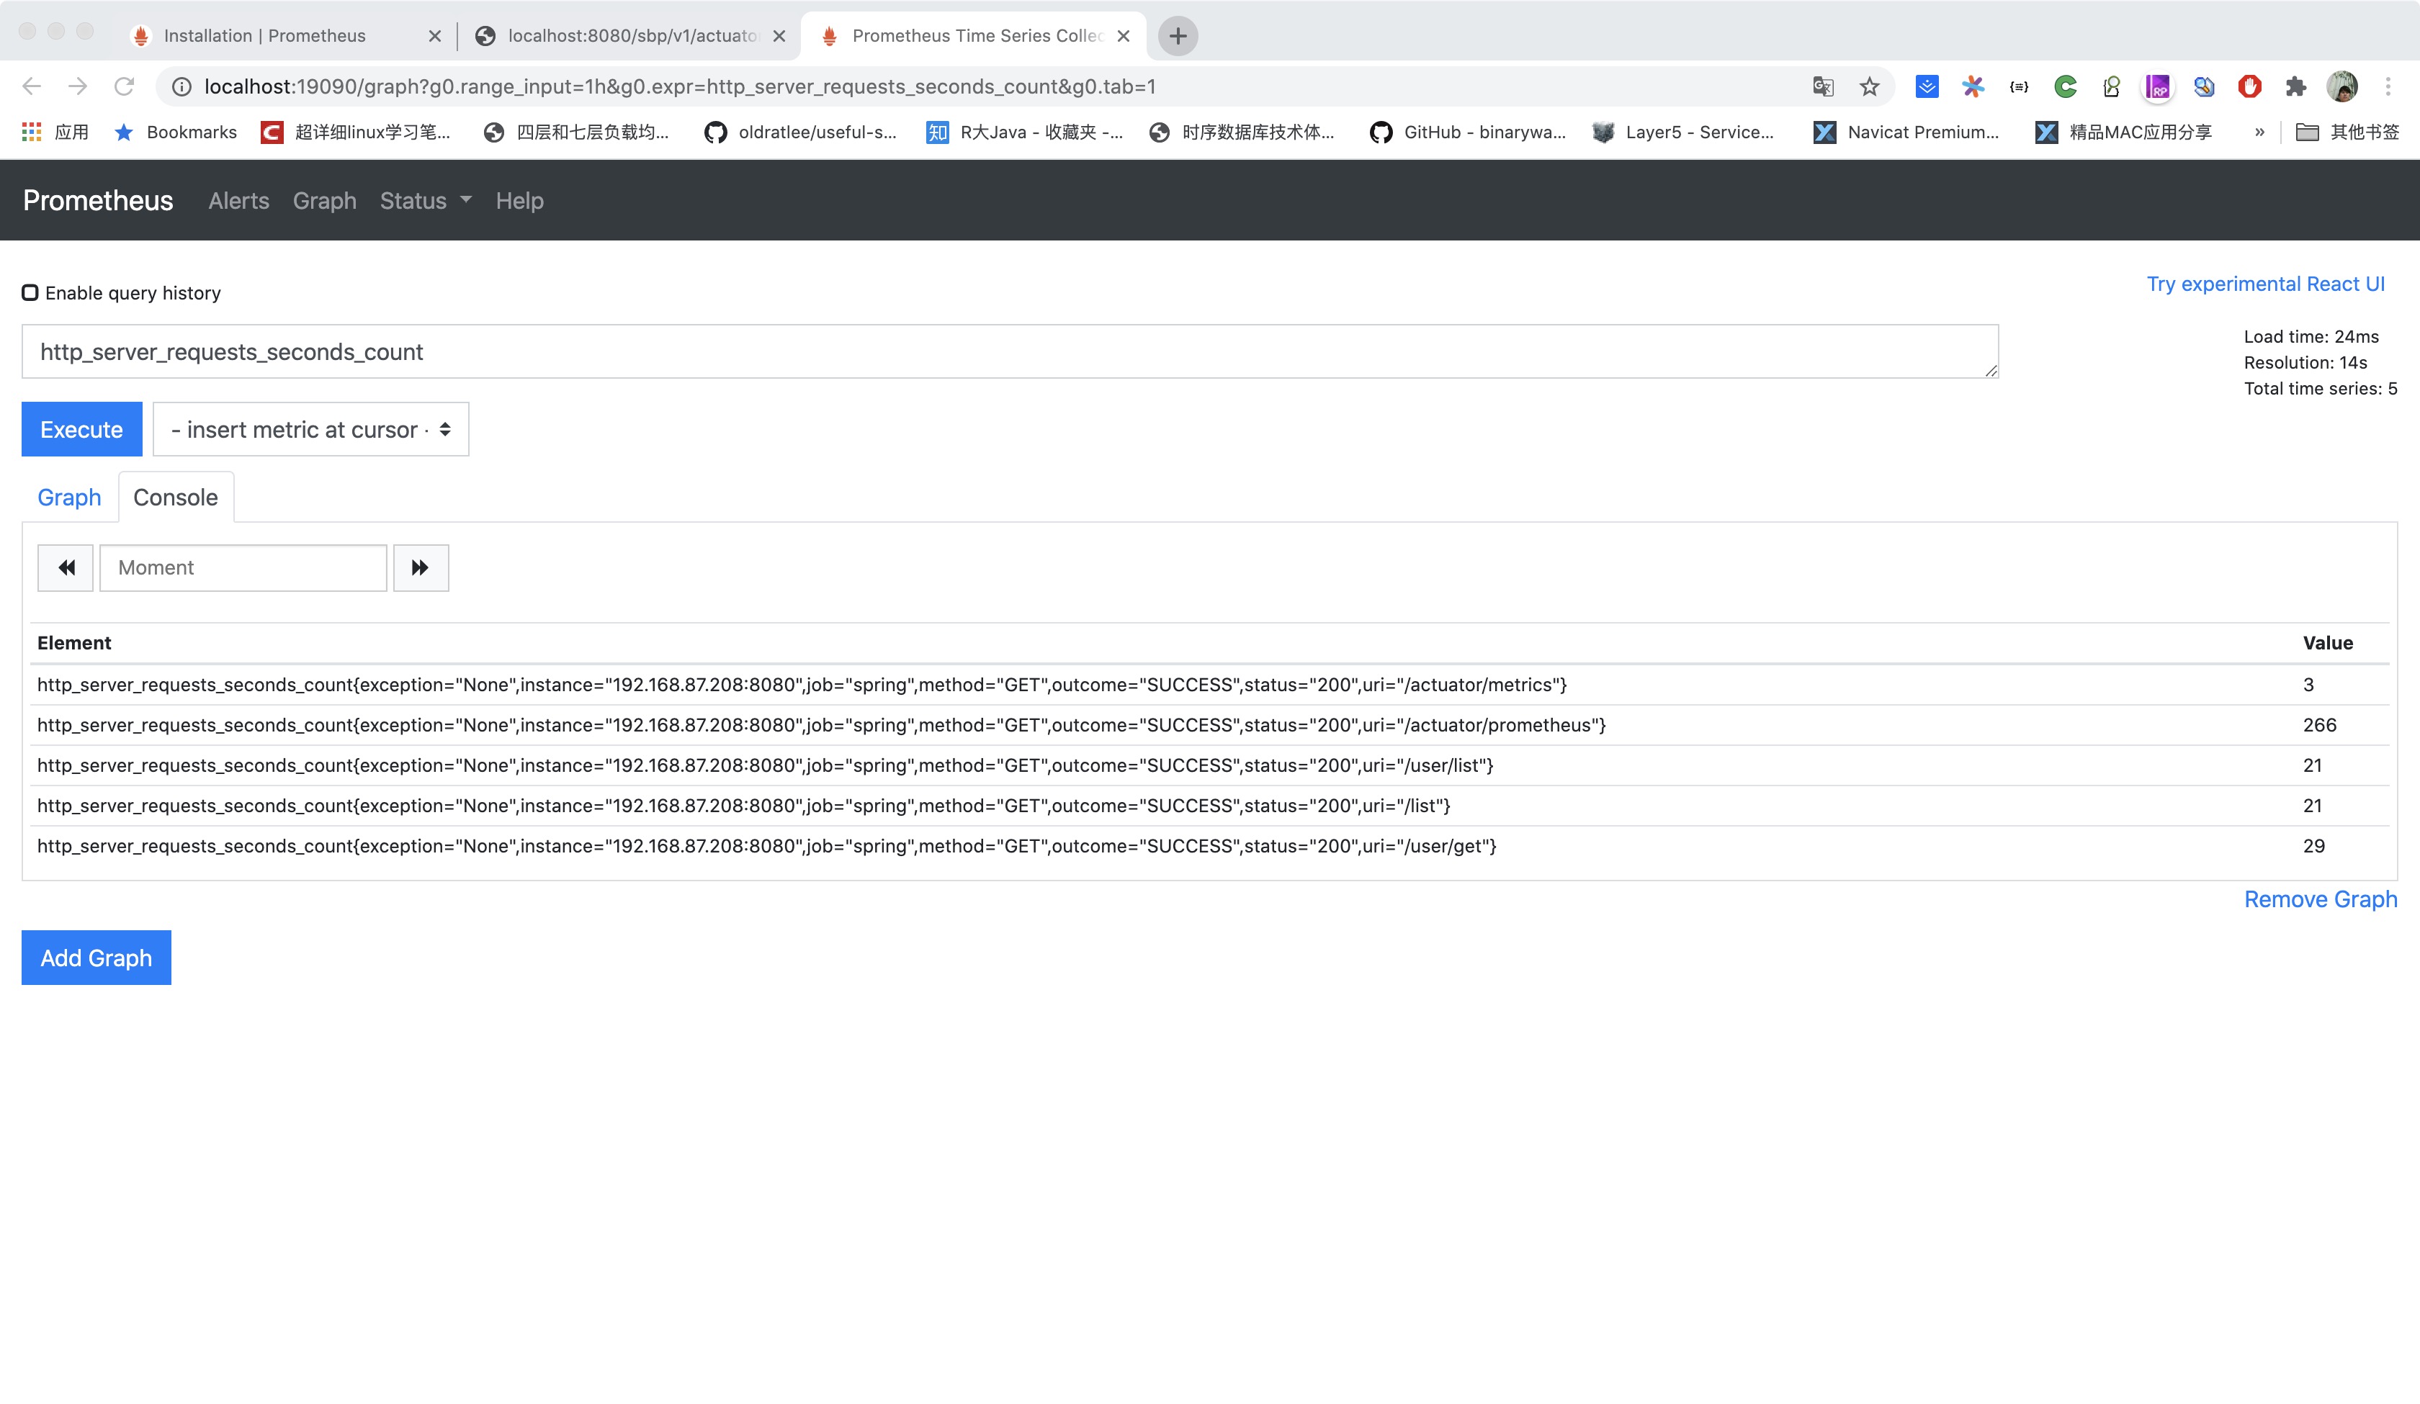2420x1404 pixels.
Task: Click the bookmark star icon in address bar
Action: click(x=1869, y=86)
